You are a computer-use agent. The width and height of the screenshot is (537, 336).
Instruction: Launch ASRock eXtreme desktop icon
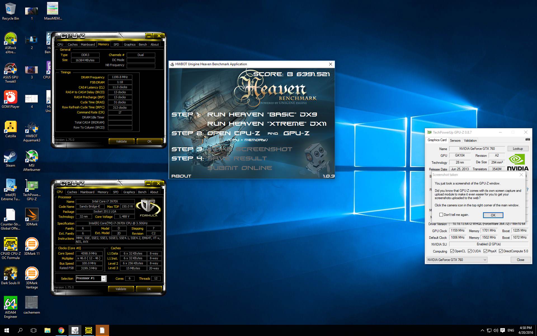(x=11, y=43)
